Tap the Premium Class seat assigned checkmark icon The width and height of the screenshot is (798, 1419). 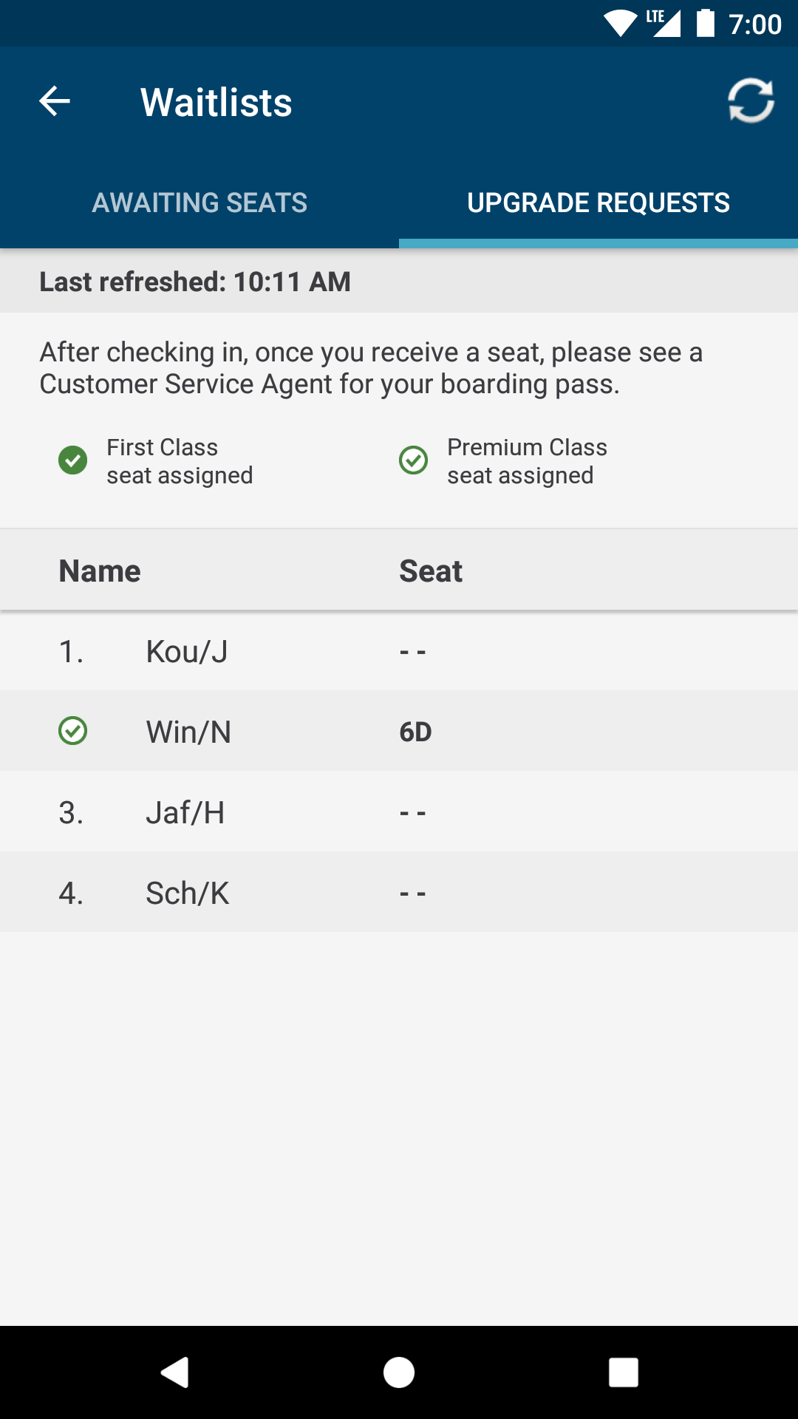414,460
